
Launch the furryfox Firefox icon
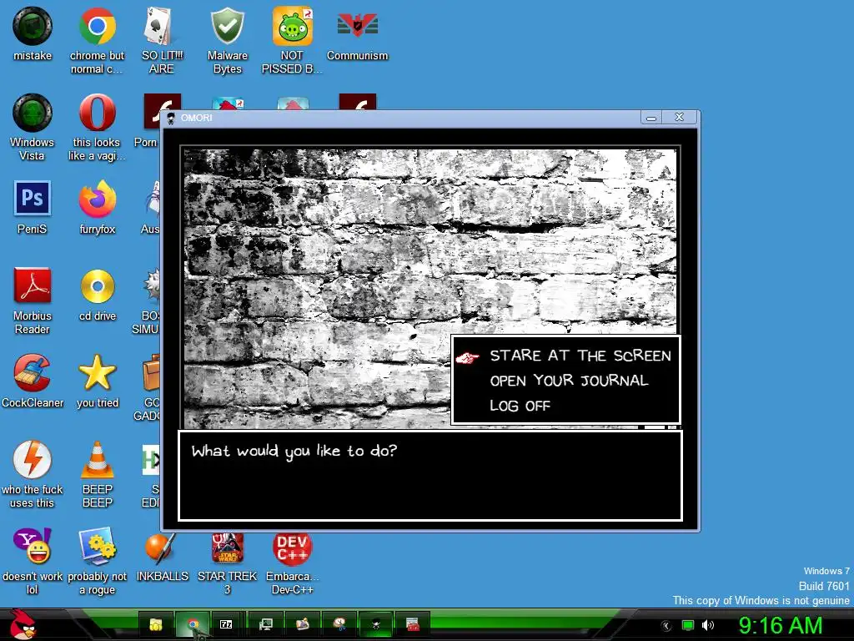click(x=97, y=199)
